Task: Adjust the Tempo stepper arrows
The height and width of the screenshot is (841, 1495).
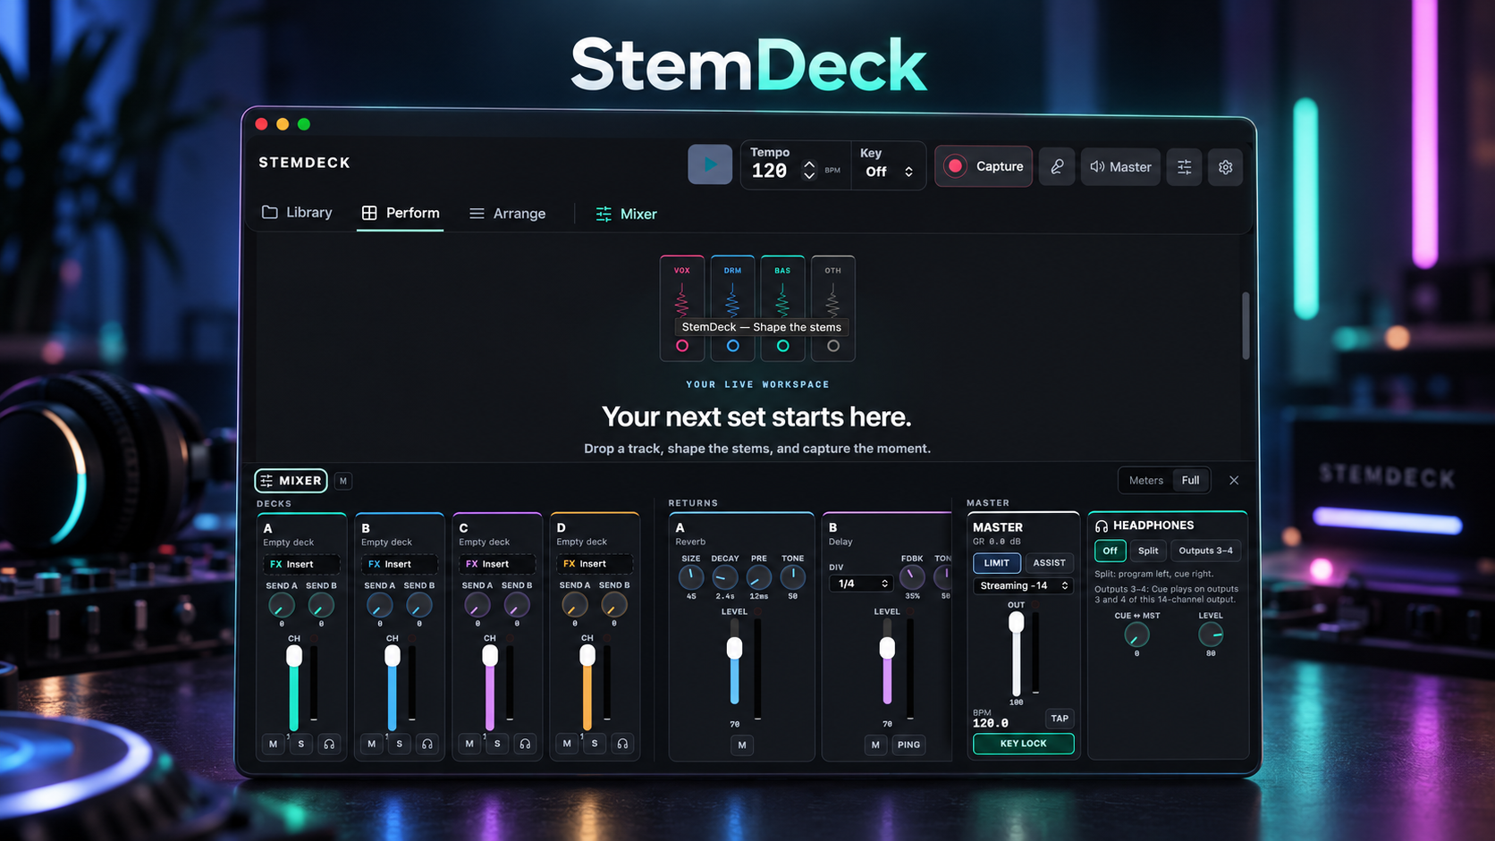Action: point(809,170)
